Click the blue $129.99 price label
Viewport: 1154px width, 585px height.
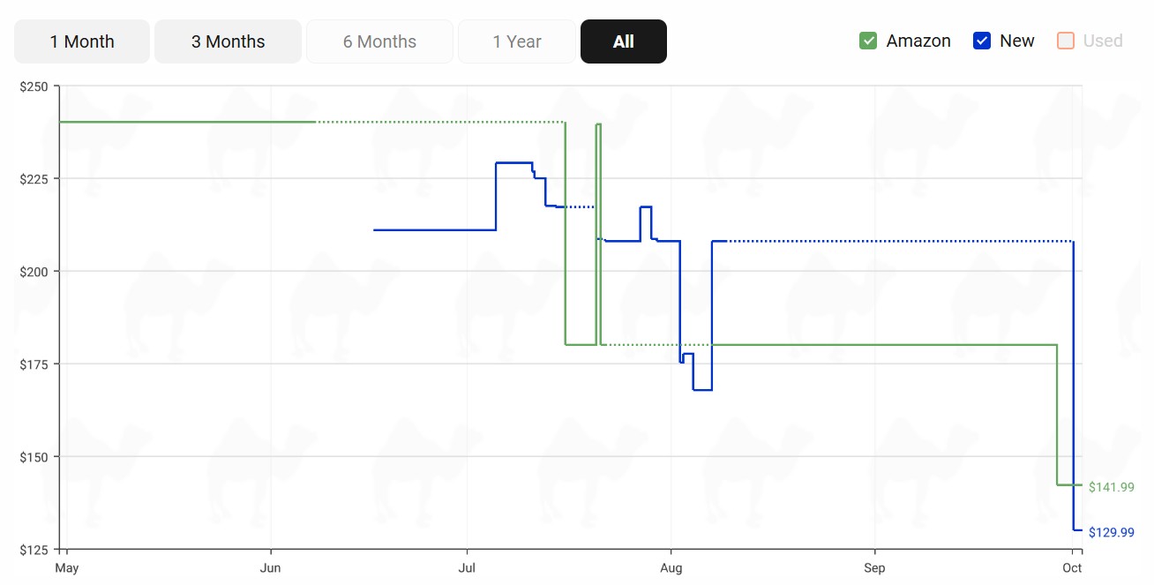[x=1111, y=532]
